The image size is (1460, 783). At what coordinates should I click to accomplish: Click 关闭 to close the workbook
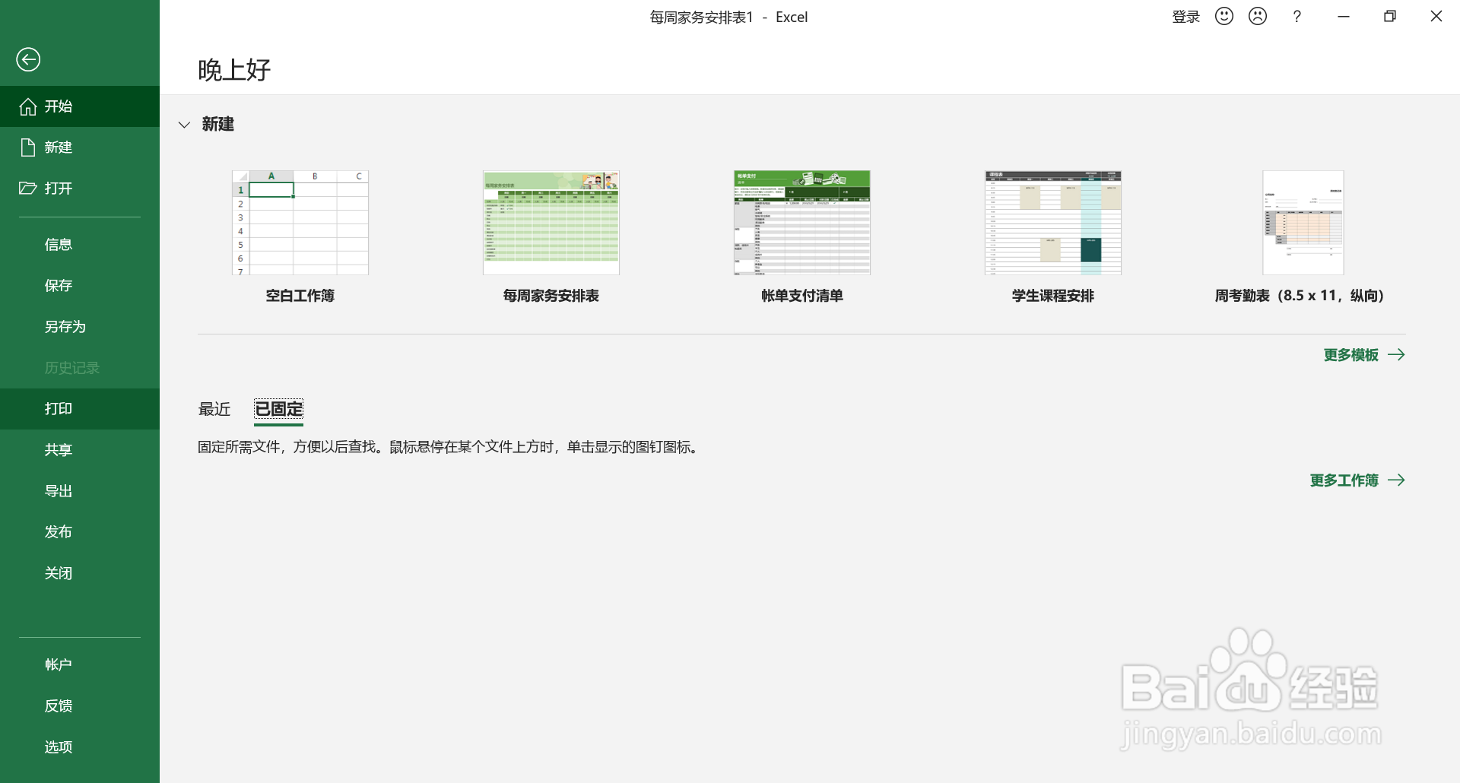[x=80, y=573]
